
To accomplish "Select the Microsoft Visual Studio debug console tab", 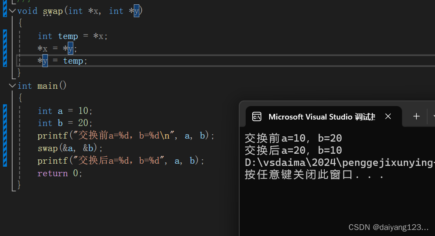I will tap(321, 116).
